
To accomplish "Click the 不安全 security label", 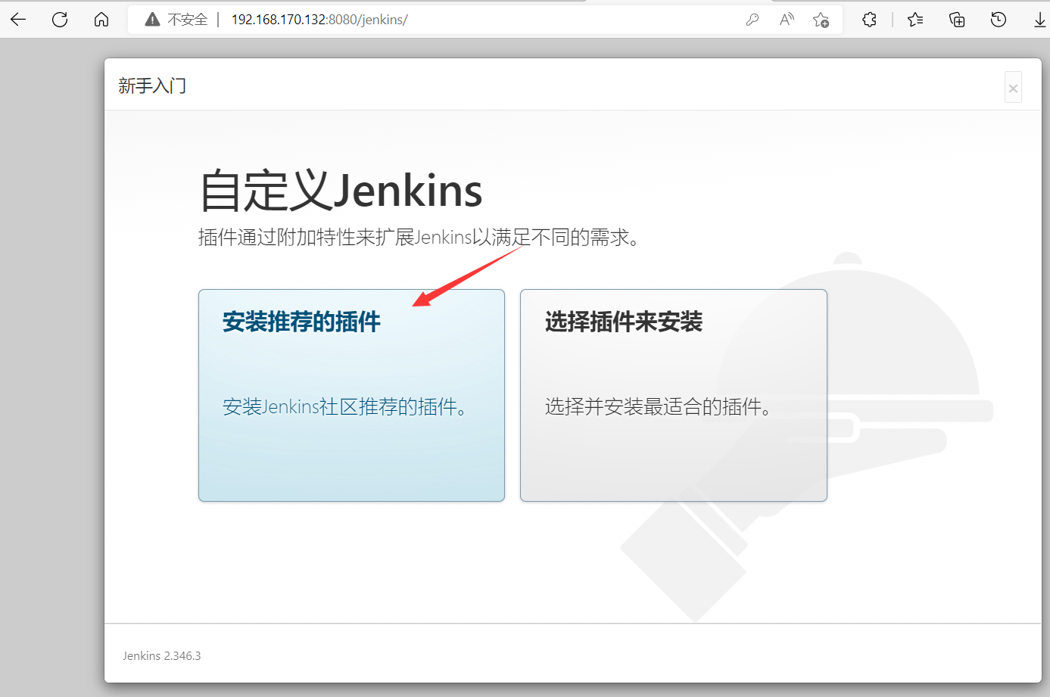I will pos(187,20).
